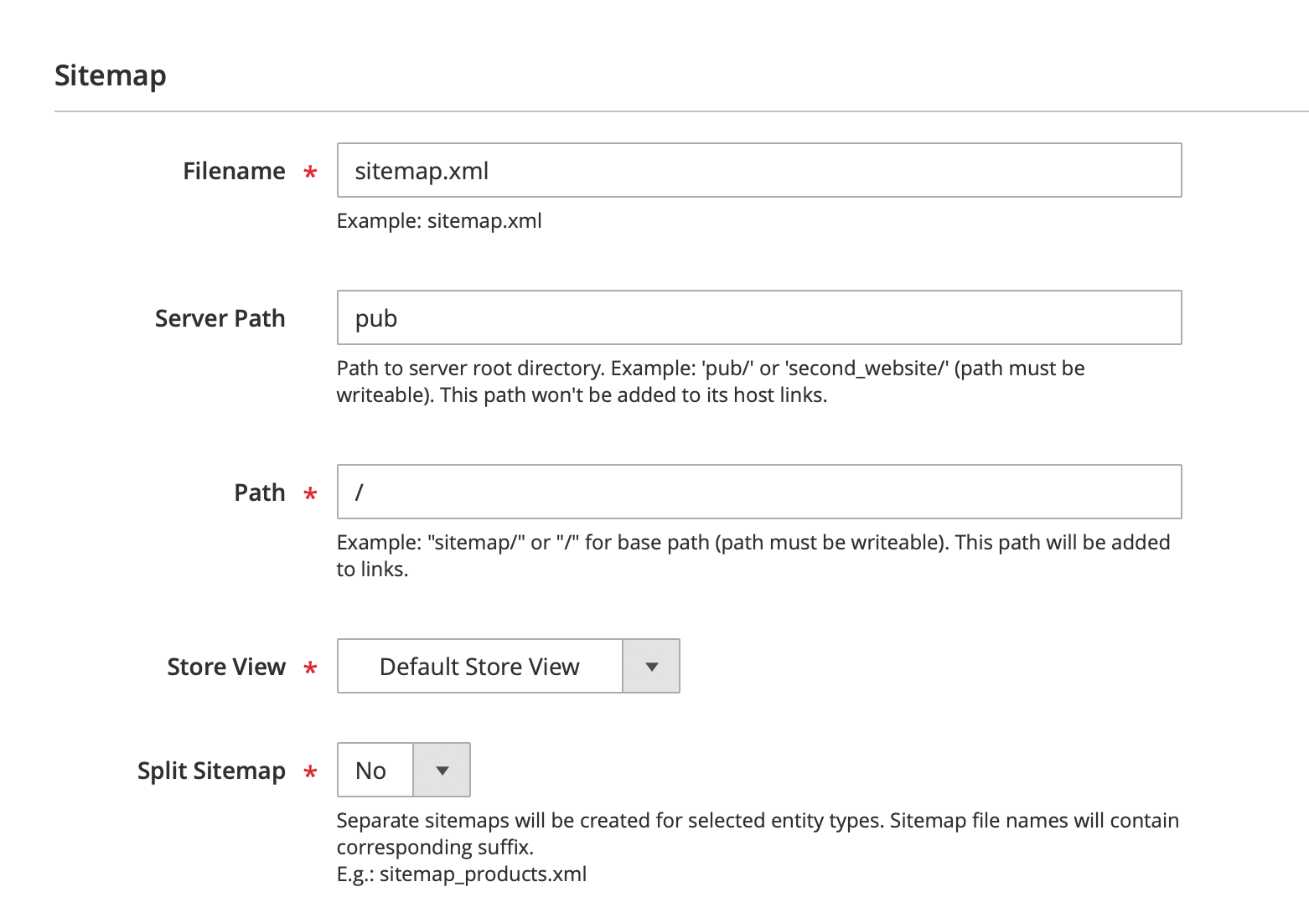The width and height of the screenshot is (1309, 923).
Task: Click the Server Path label
Action: point(220,318)
